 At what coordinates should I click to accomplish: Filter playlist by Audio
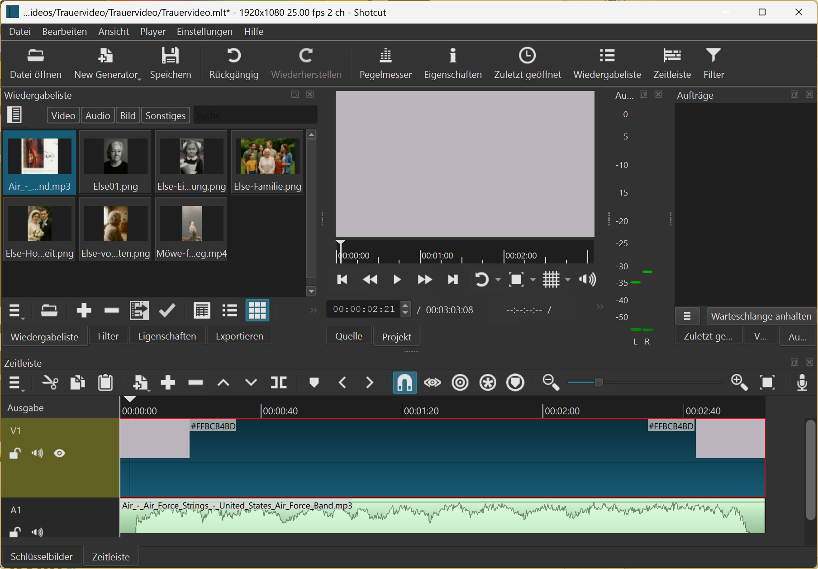click(x=98, y=115)
